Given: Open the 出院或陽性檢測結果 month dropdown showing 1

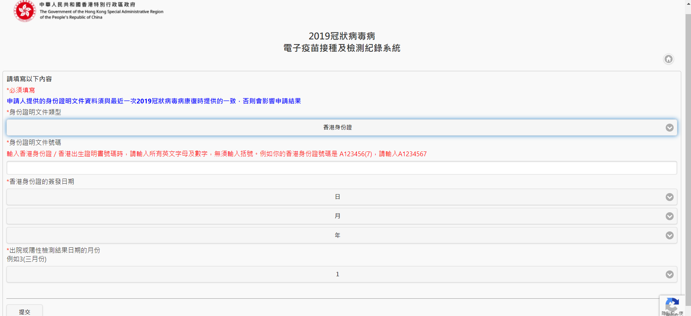Looking at the screenshot, I should coord(337,274).
